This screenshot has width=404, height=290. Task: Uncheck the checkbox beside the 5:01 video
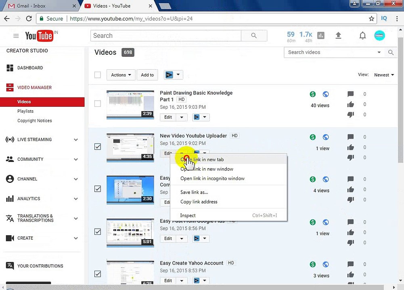click(x=97, y=232)
